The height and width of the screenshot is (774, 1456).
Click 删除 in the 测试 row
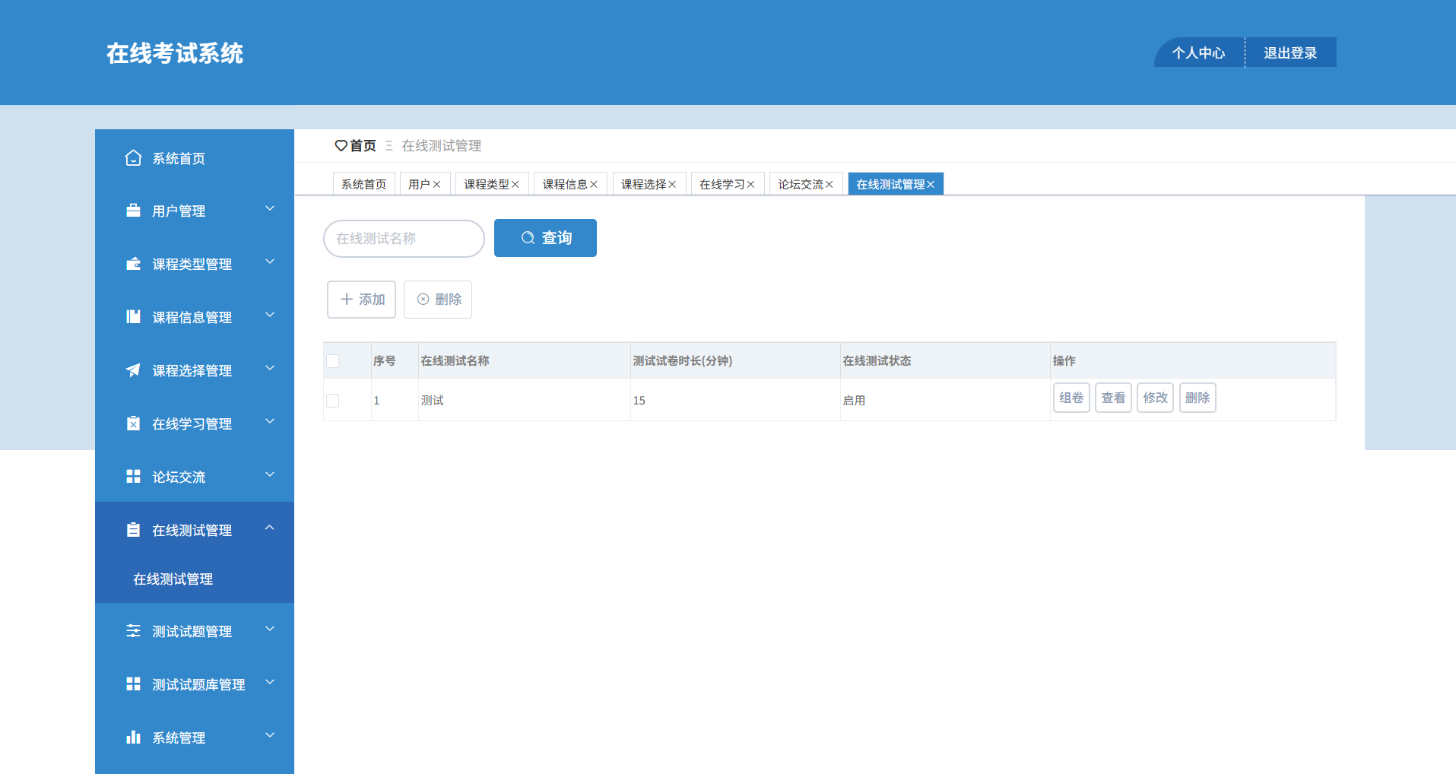[x=1197, y=398]
